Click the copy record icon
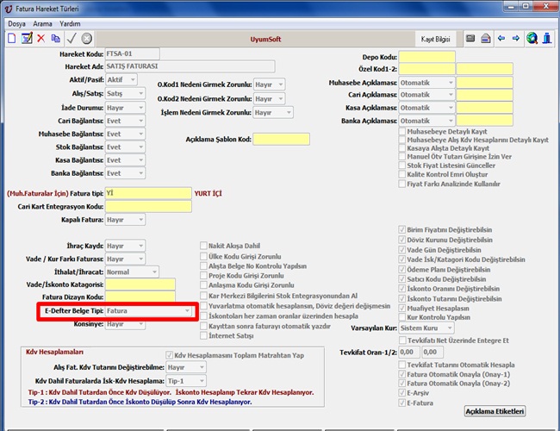 tap(55, 38)
